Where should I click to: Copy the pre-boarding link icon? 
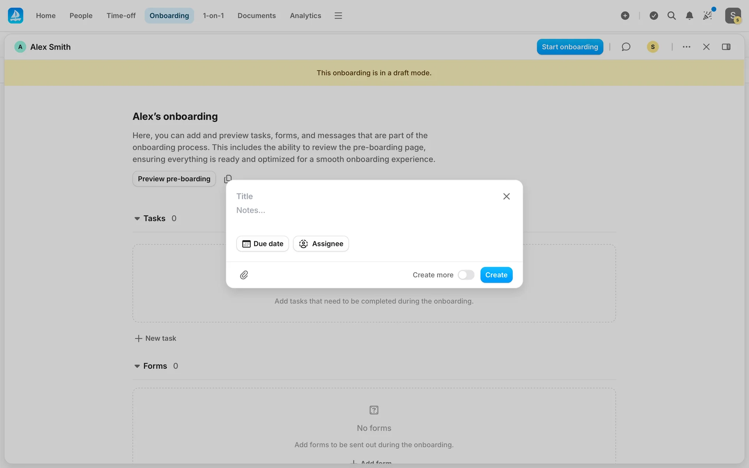click(228, 179)
